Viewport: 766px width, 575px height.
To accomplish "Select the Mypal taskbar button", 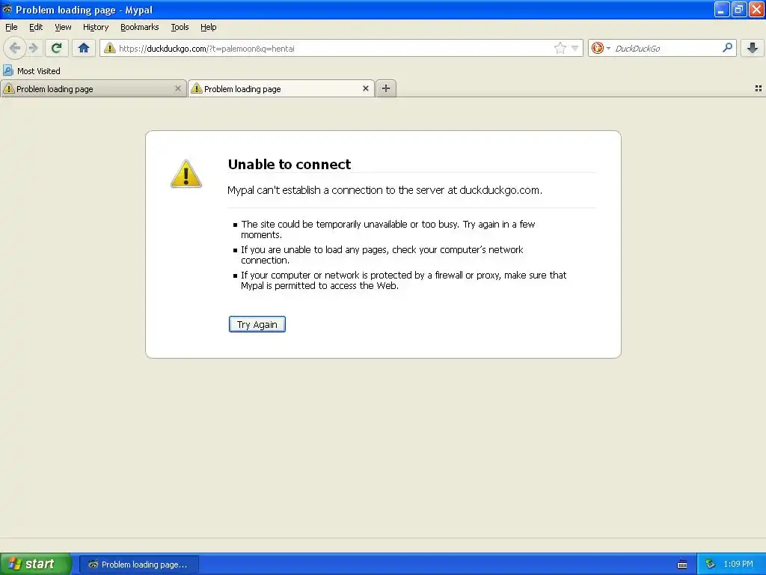I will (x=138, y=565).
